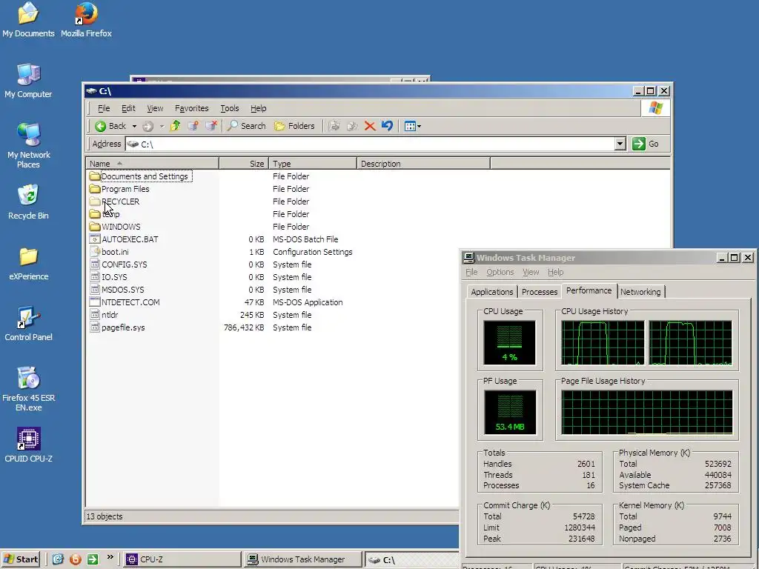
Task: Click the blue Undo icon
Action: point(387,126)
